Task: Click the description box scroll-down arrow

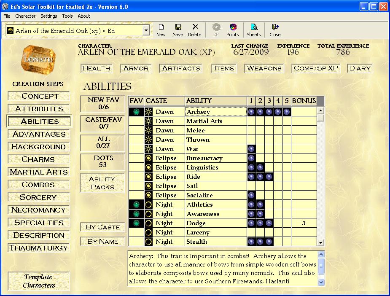Action: (321, 283)
